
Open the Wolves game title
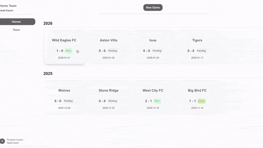pos(64,90)
